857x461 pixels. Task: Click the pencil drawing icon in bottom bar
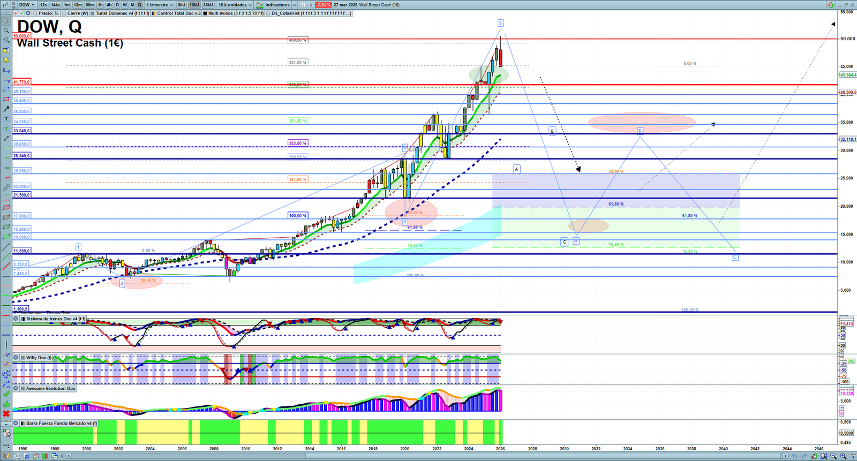click(x=6, y=456)
